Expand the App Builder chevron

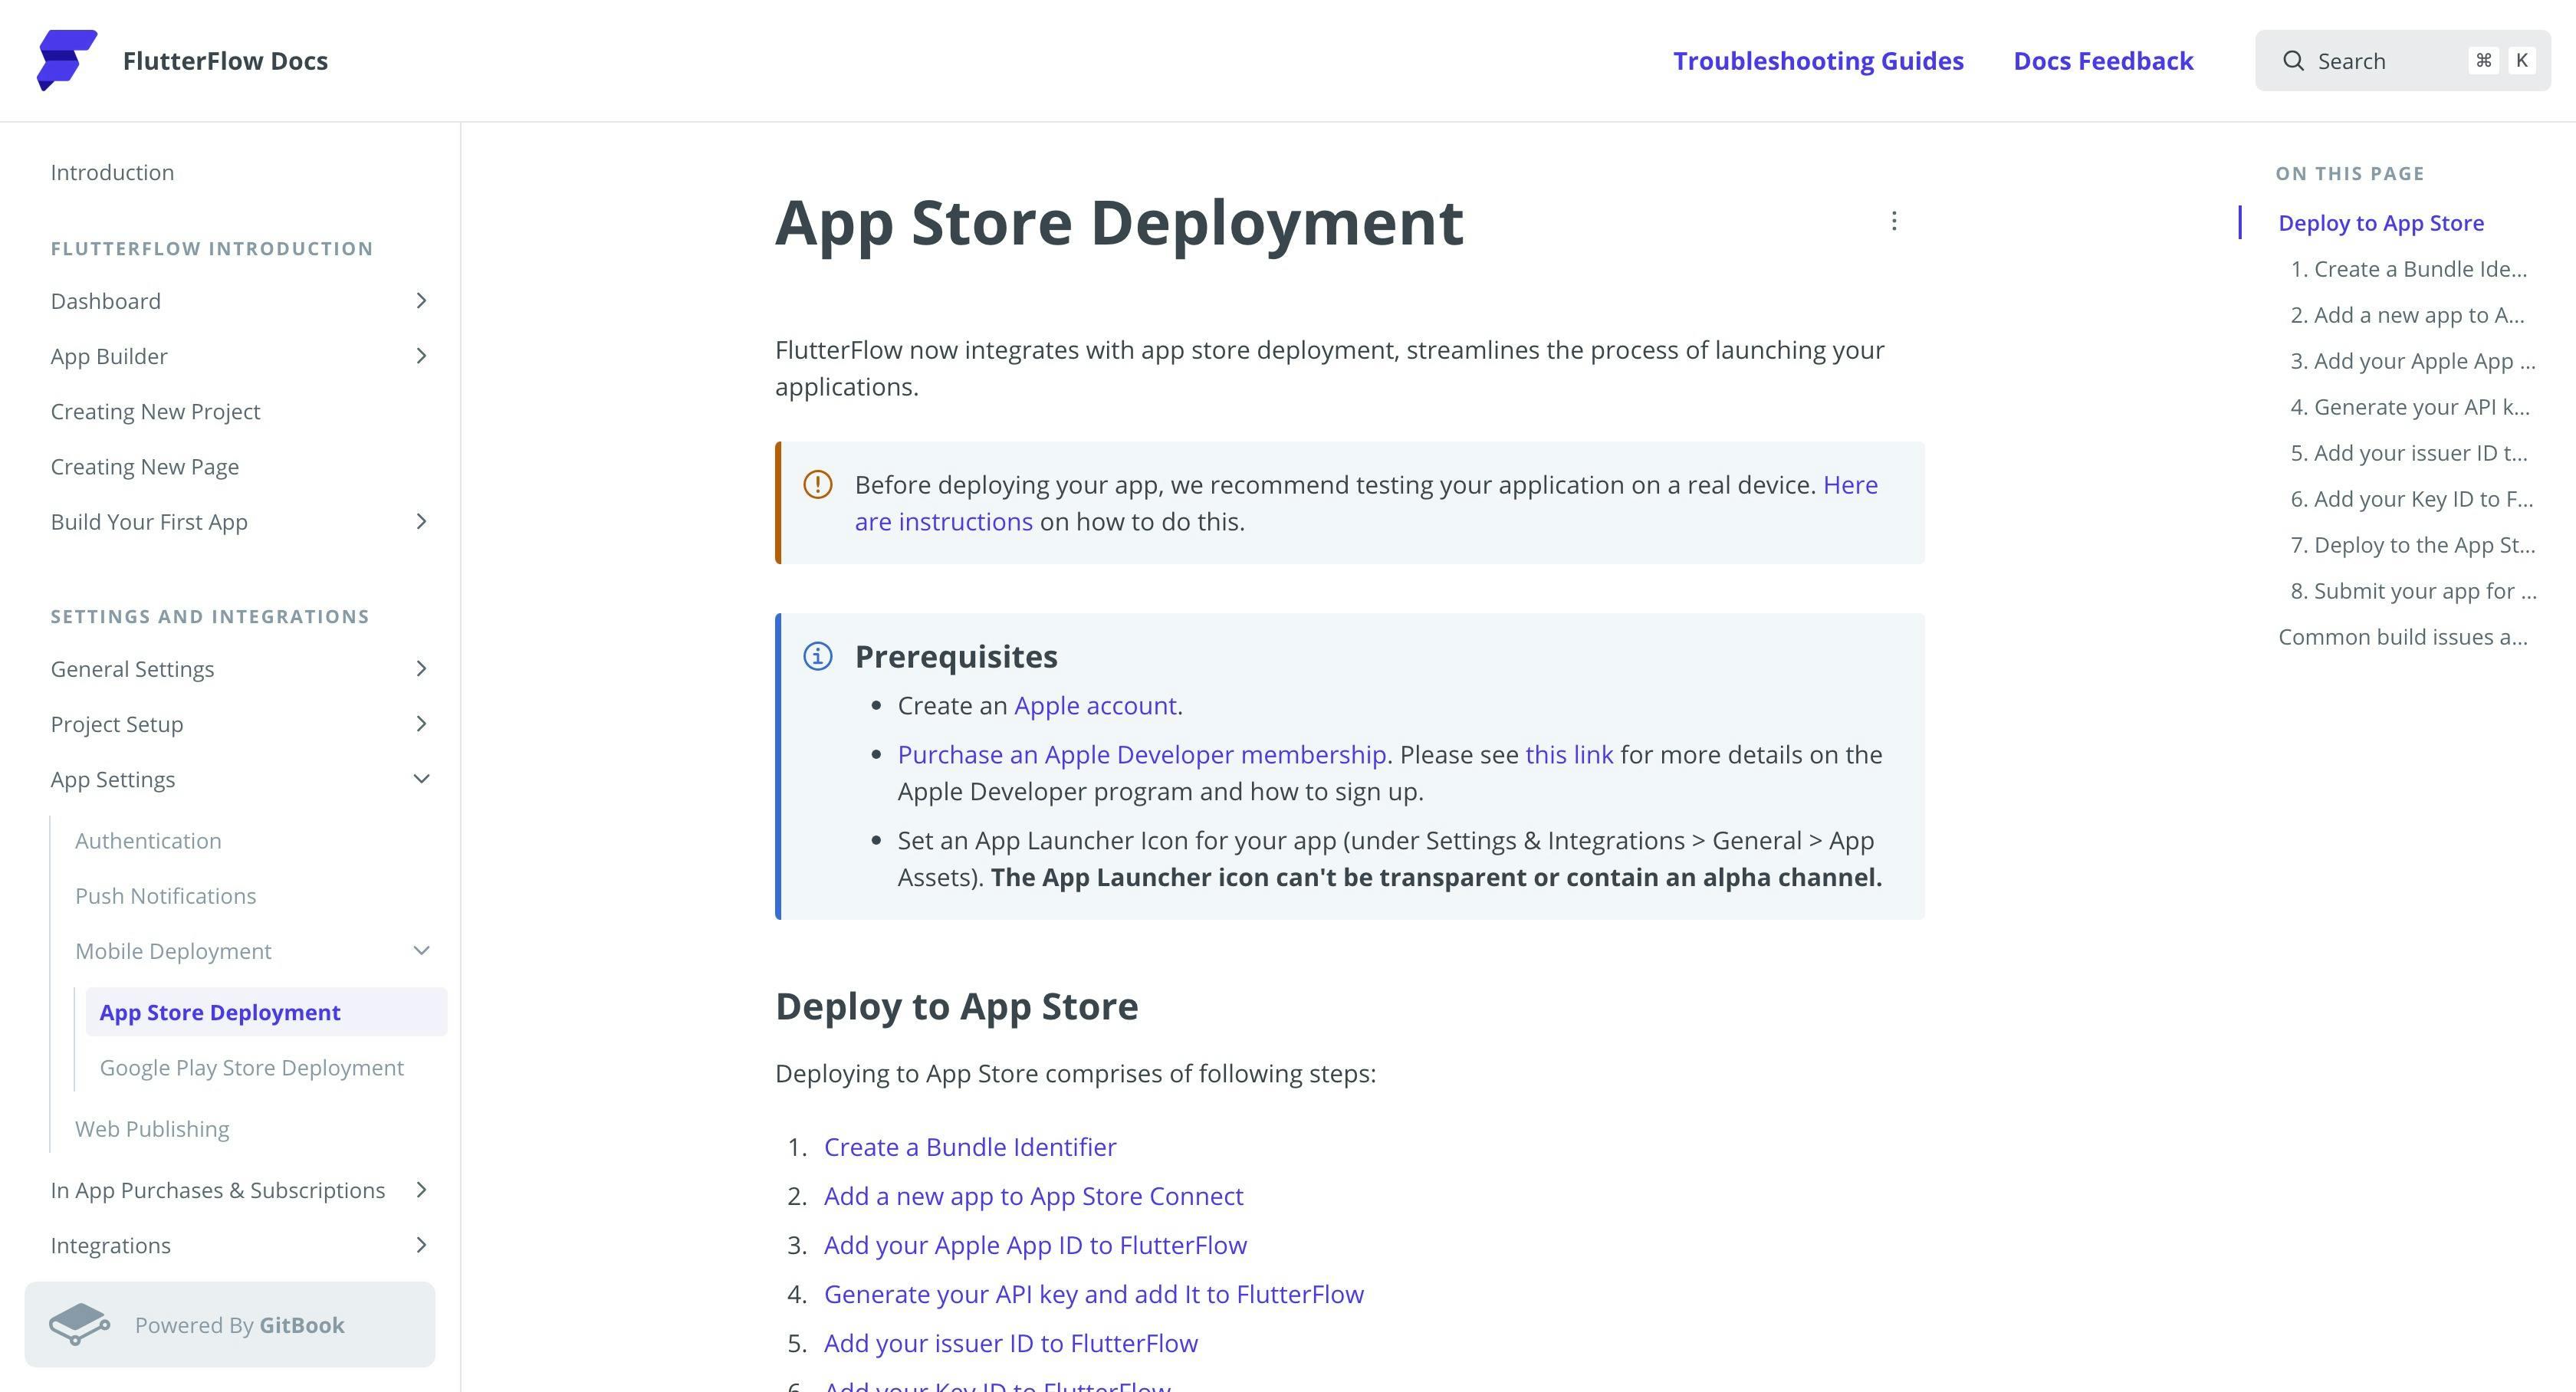coord(421,356)
